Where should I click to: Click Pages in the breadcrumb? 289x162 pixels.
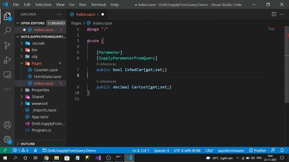(76, 23)
